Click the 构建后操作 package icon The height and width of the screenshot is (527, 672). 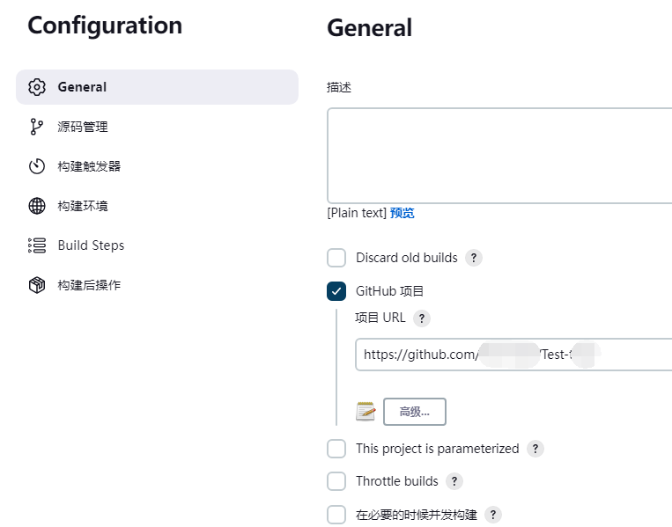click(37, 285)
